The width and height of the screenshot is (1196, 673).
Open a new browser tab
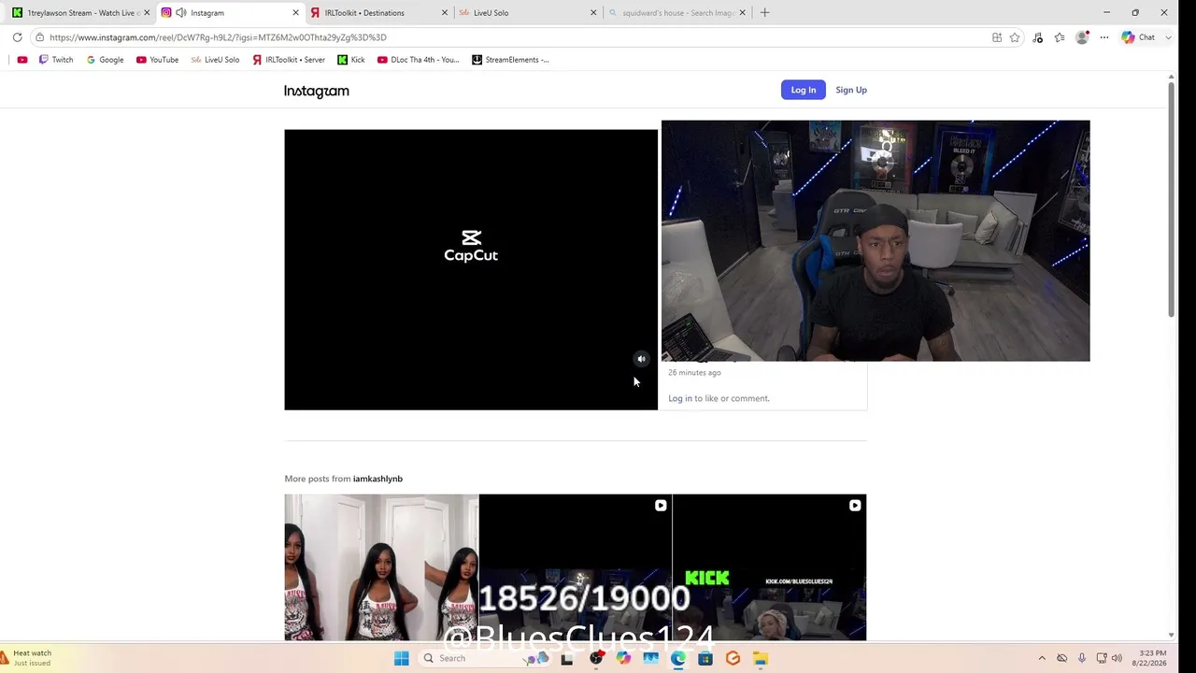click(x=764, y=13)
